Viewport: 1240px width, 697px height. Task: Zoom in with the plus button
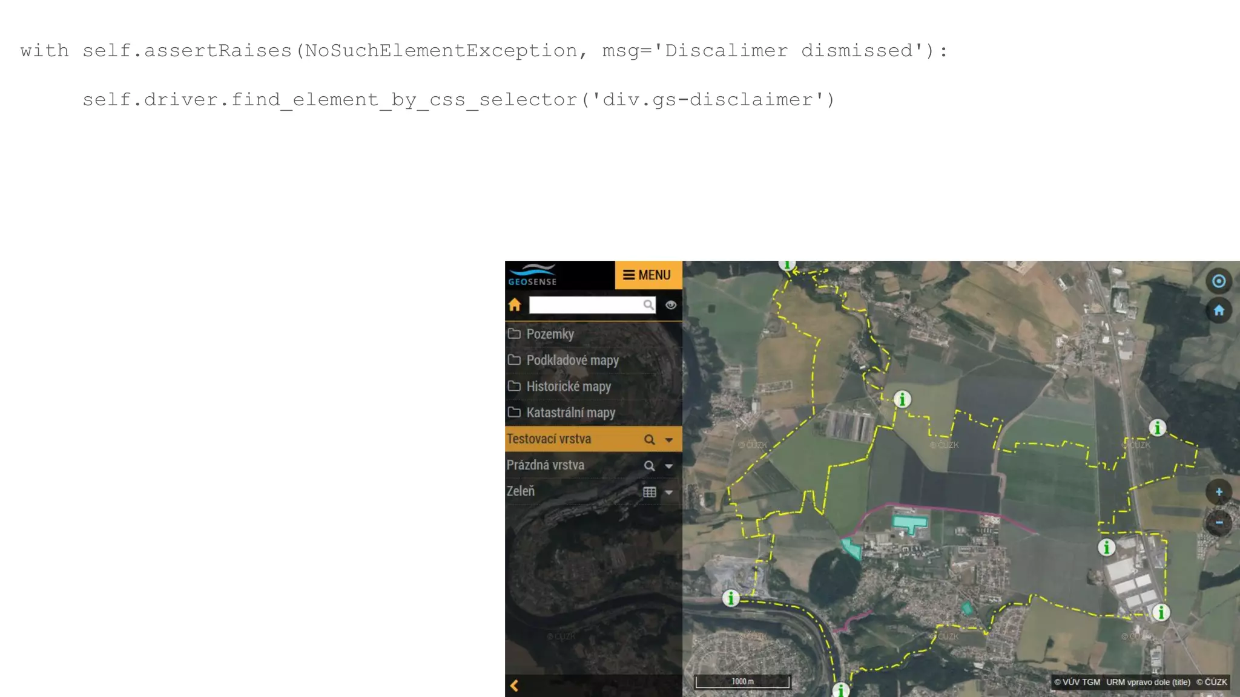click(x=1219, y=492)
